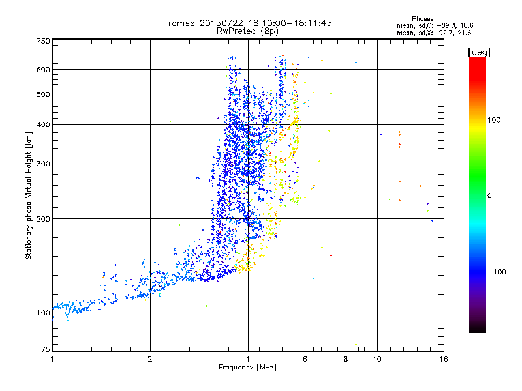The width and height of the screenshot is (522, 391).
Task: Click the y-axis tick label '600'
Action: pos(43,70)
